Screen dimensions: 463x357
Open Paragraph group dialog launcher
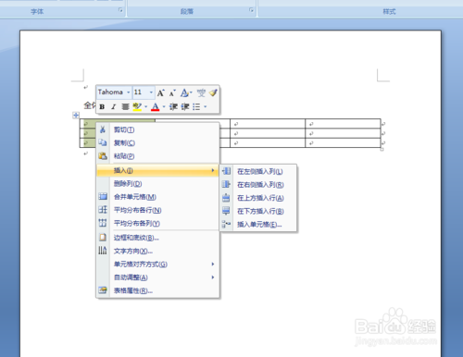click(x=251, y=10)
